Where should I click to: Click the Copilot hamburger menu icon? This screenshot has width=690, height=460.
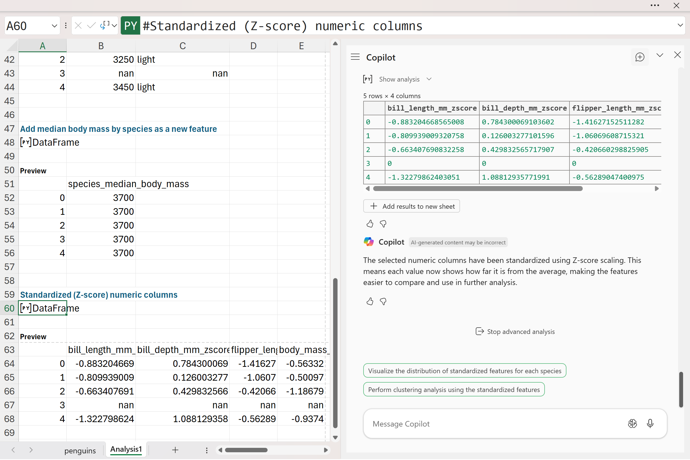[355, 57]
